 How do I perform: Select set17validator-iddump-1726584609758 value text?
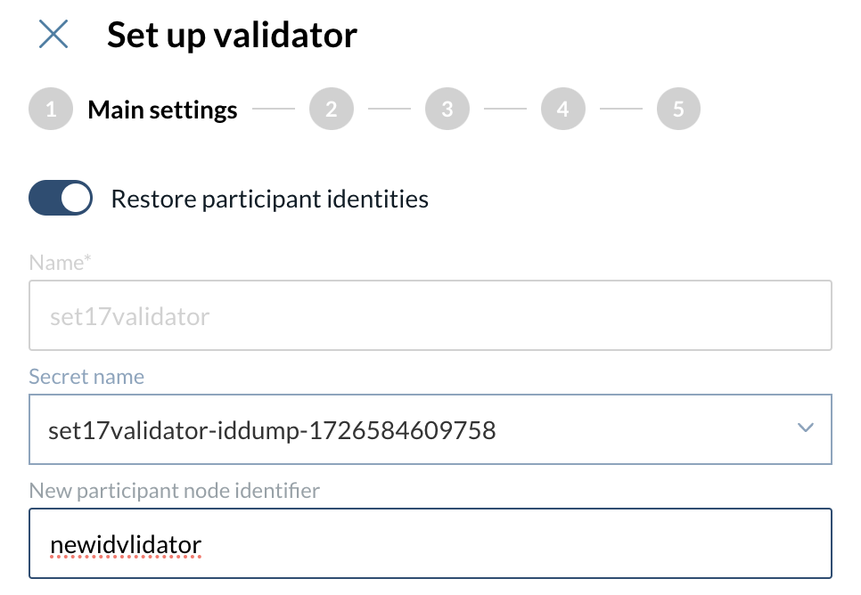(x=272, y=431)
